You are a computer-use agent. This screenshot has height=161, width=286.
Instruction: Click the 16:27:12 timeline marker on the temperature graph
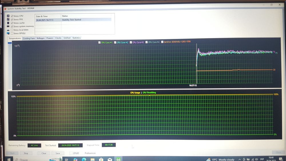click(x=193, y=85)
